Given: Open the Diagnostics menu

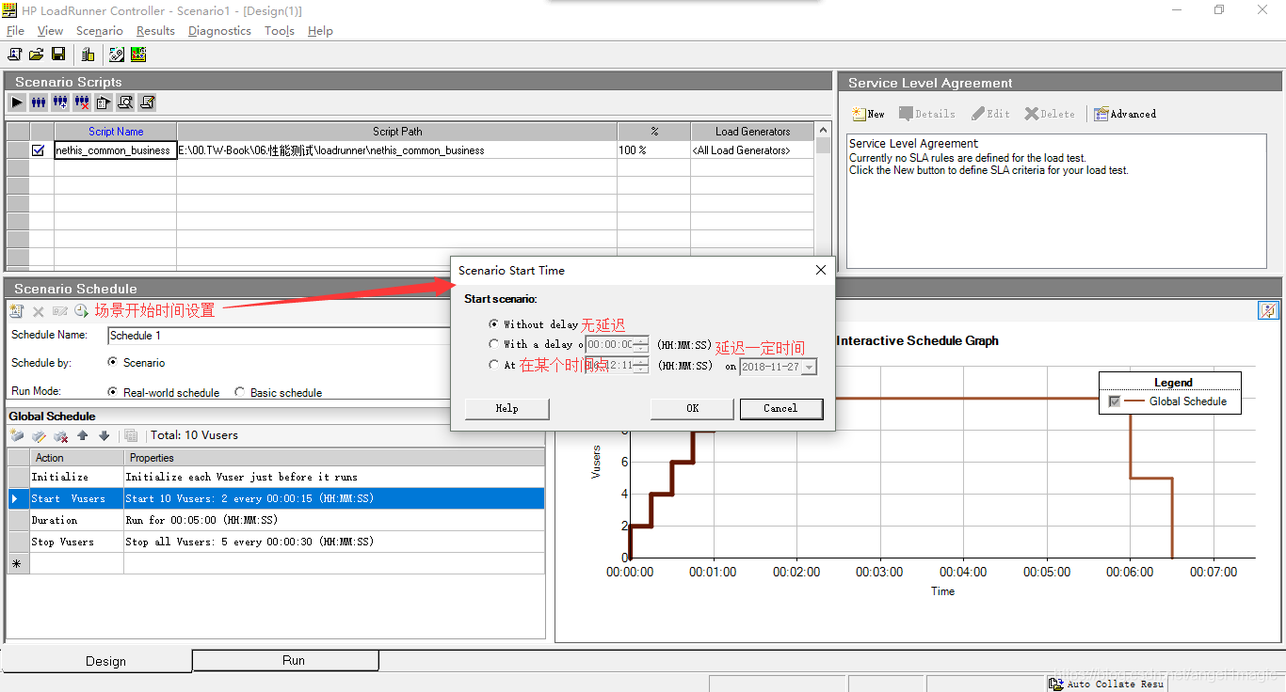Looking at the screenshot, I should (219, 30).
